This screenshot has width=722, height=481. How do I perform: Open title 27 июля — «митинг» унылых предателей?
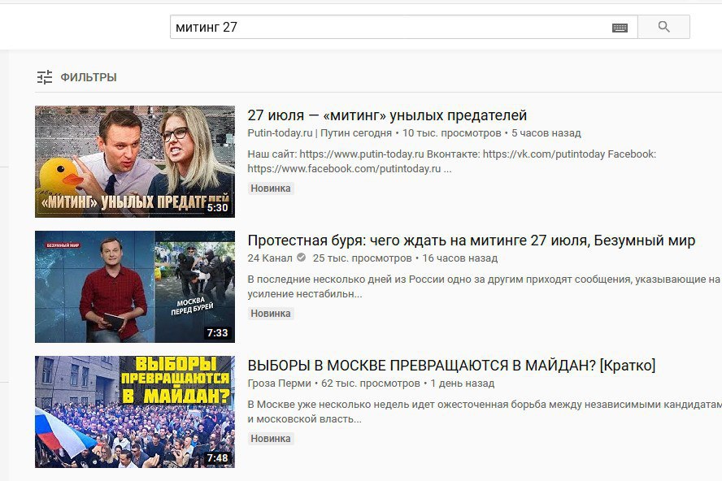[387, 115]
